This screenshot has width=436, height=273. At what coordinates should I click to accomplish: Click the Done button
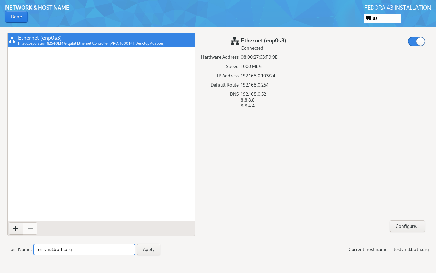pyautogui.click(x=16, y=17)
